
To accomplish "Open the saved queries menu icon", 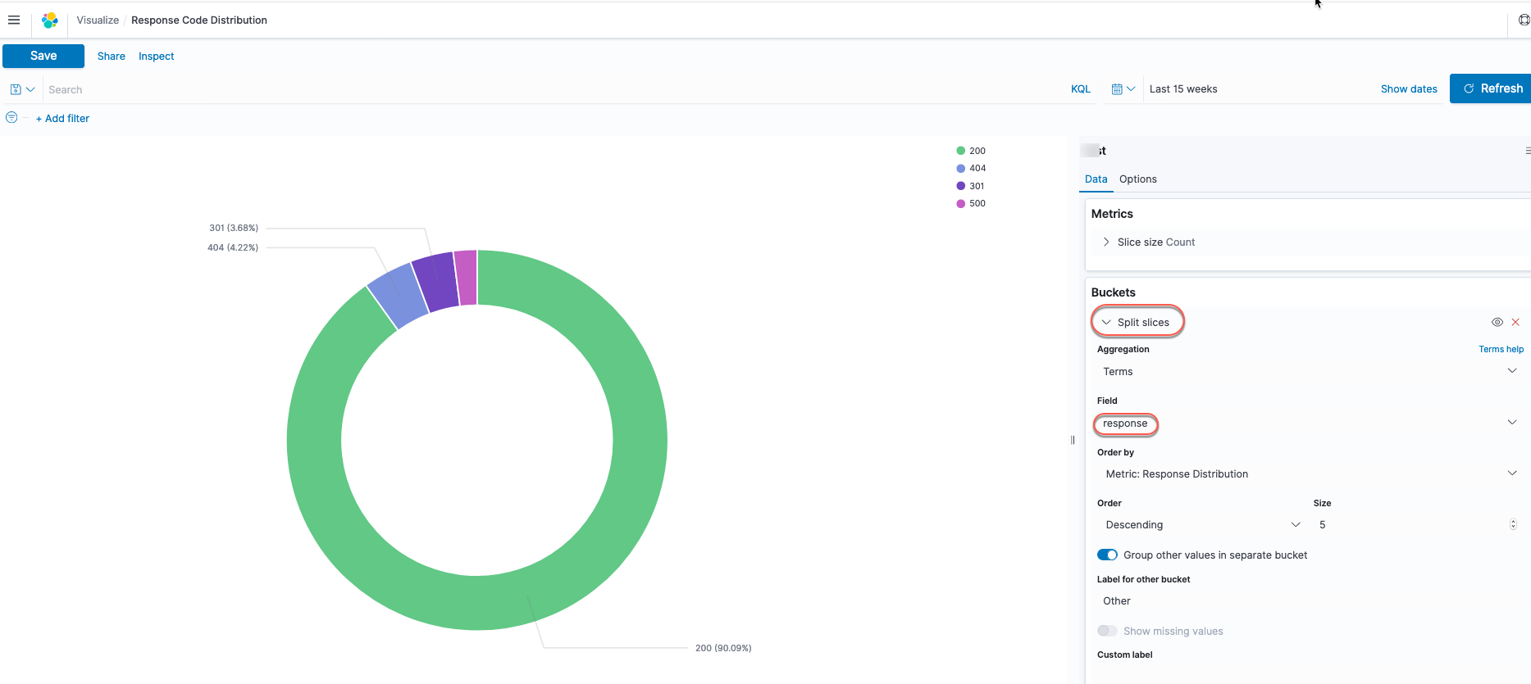I will (x=22, y=89).
